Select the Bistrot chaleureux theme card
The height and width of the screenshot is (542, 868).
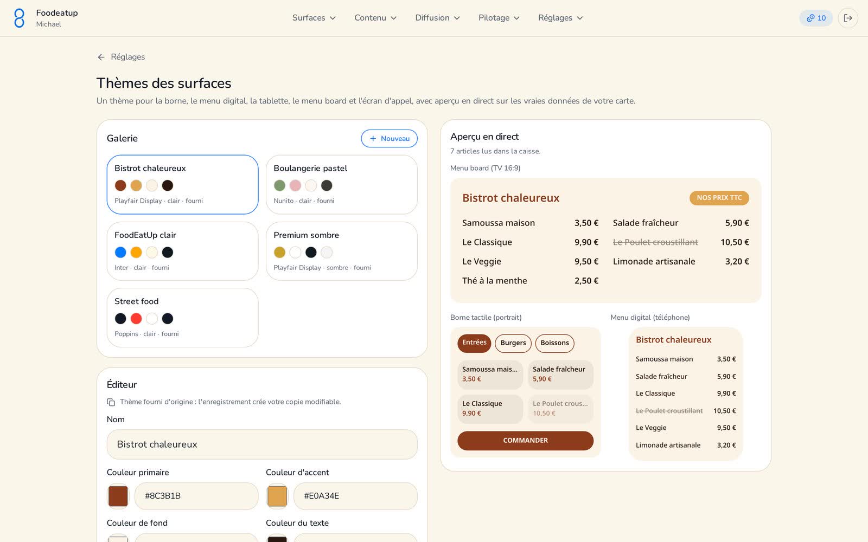(182, 185)
